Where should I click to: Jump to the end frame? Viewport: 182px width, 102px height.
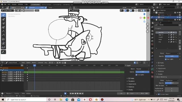point(82,93)
